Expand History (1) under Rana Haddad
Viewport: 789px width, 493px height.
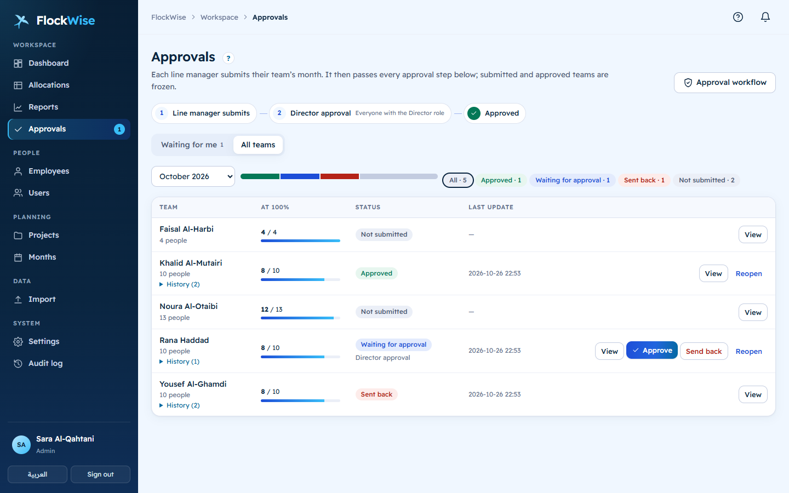(180, 362)
